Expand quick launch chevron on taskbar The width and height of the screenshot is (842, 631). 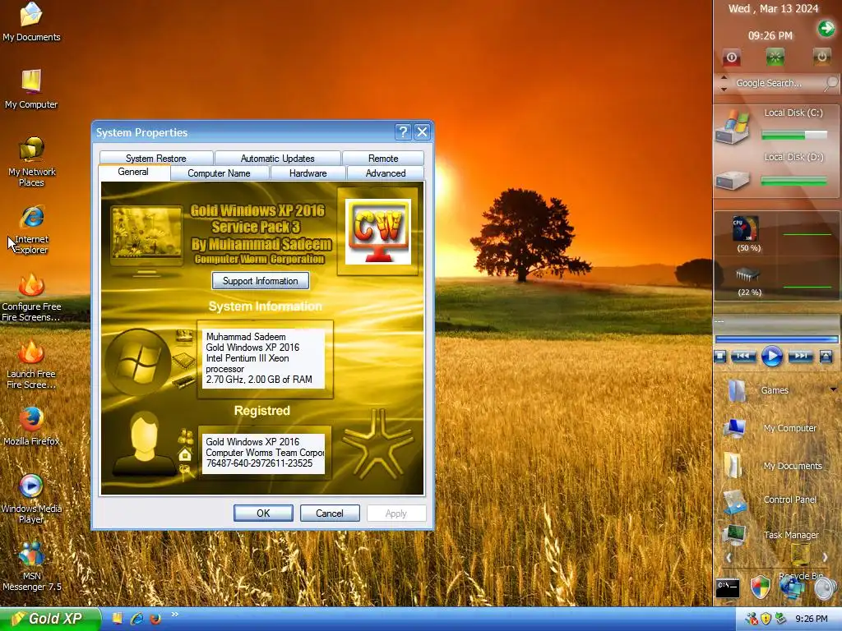click(x=174, y=615)
